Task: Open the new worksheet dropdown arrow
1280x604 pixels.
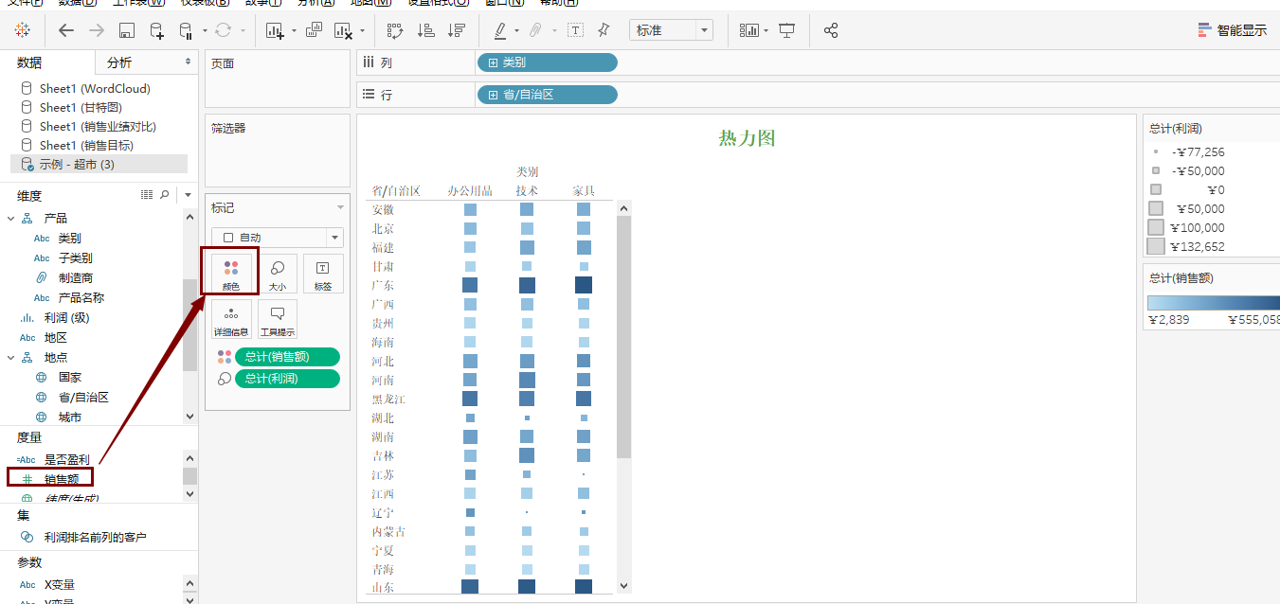Action: click(294, 31)
